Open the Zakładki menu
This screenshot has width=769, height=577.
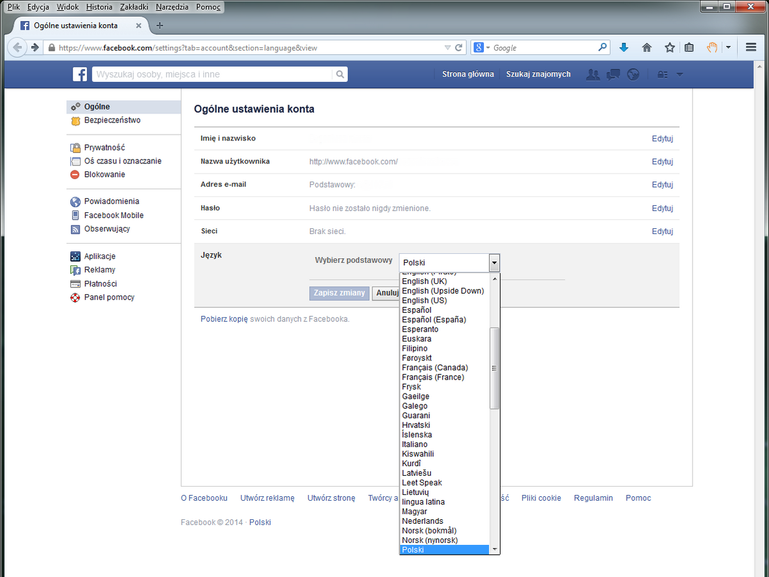coord(134,7)
